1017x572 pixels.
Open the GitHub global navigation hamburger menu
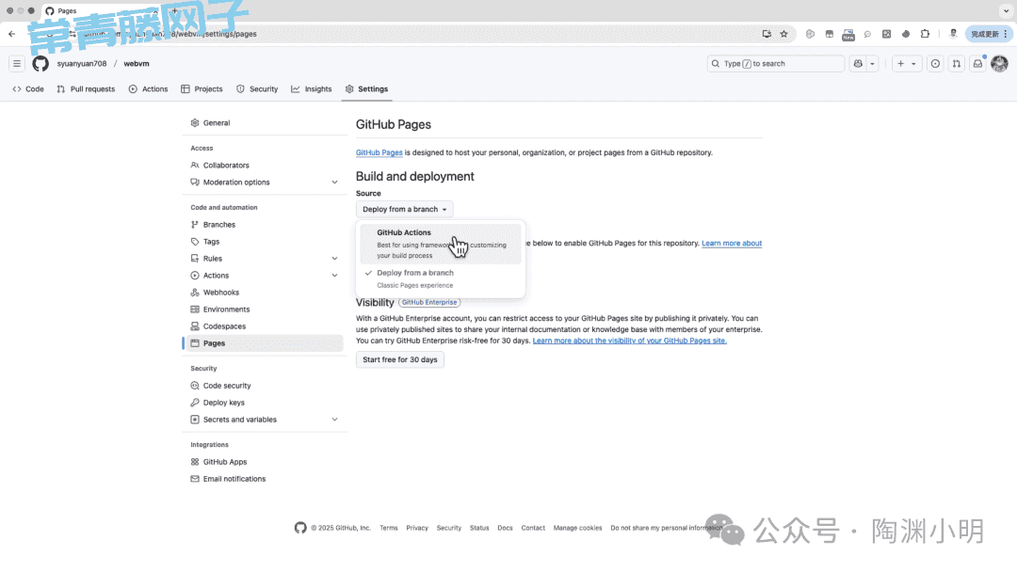(x=17, y=63)
